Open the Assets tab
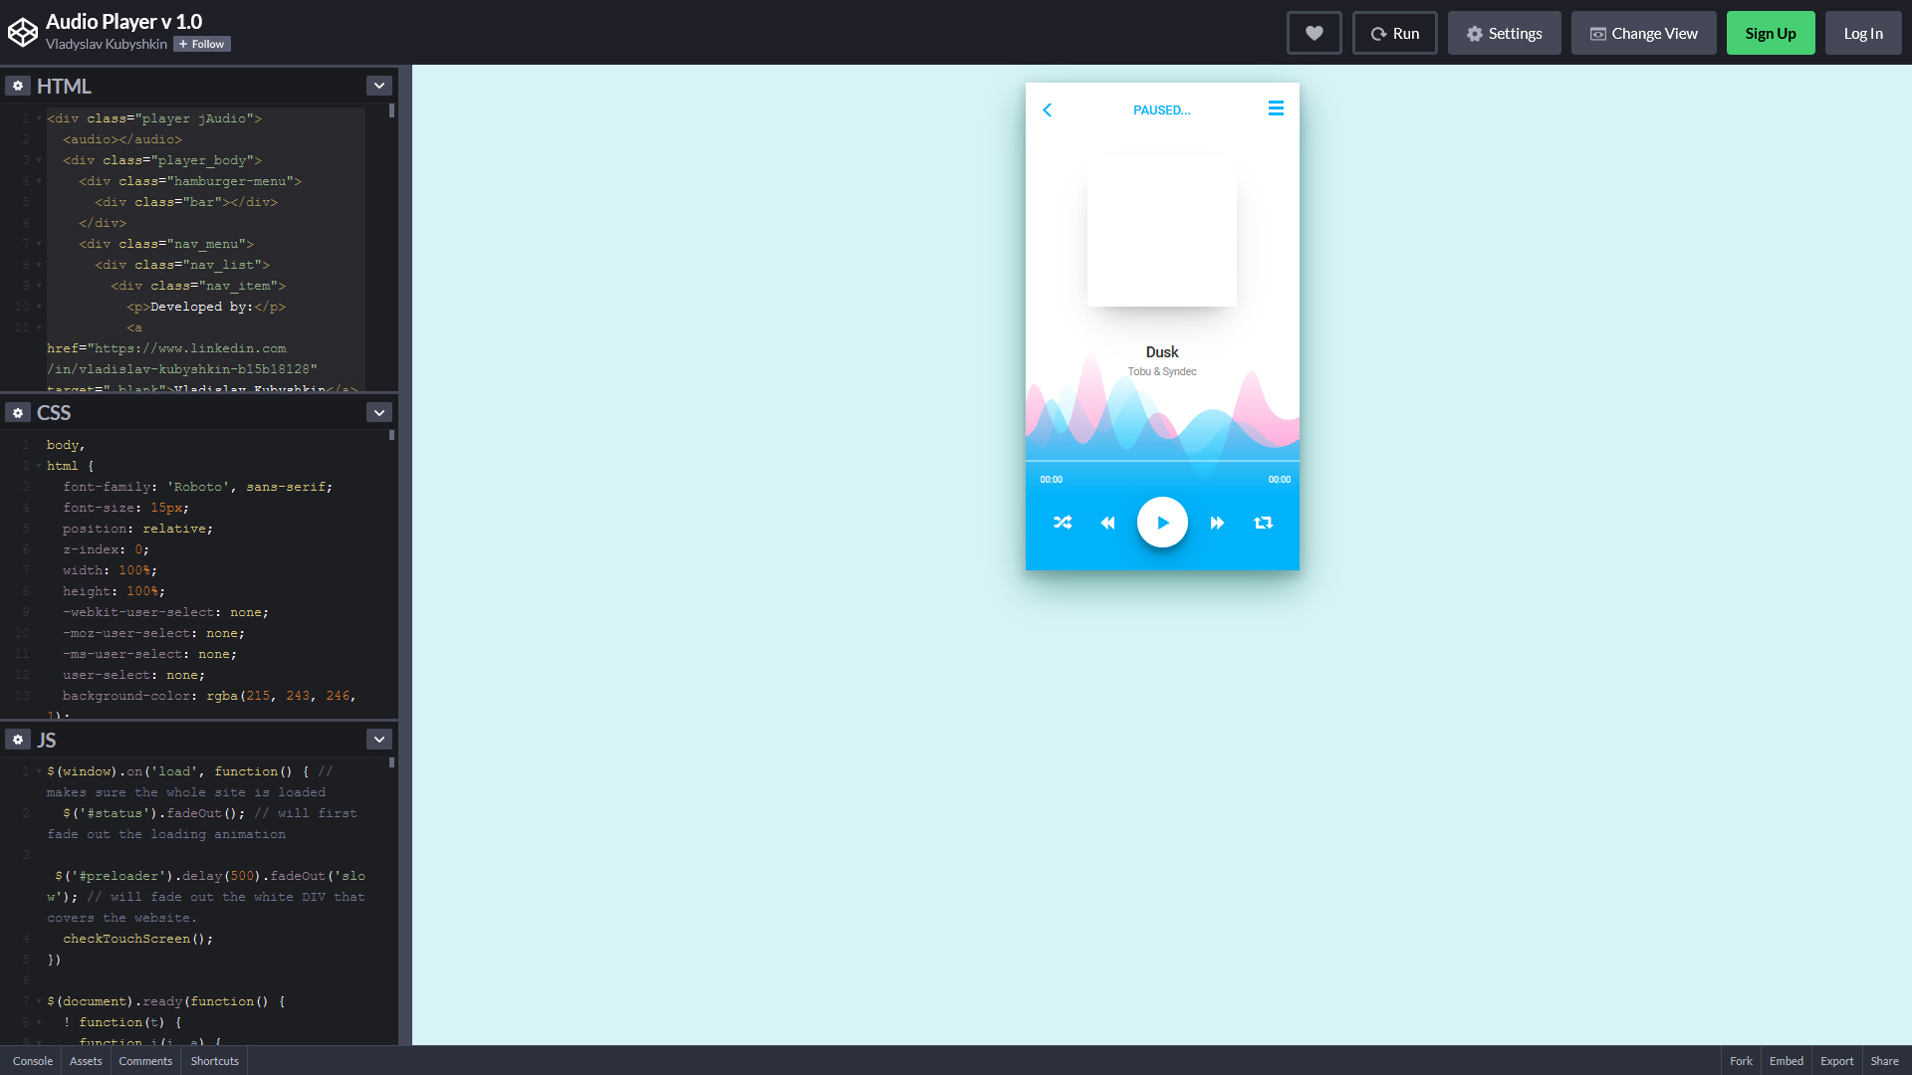Screen dimensions: 1912x1075 click(x=86, y=1061)
